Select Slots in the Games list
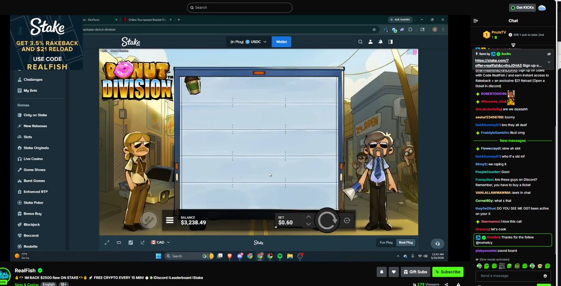The width and height of the screenshot is (561, 286). (x=28, y=137)
